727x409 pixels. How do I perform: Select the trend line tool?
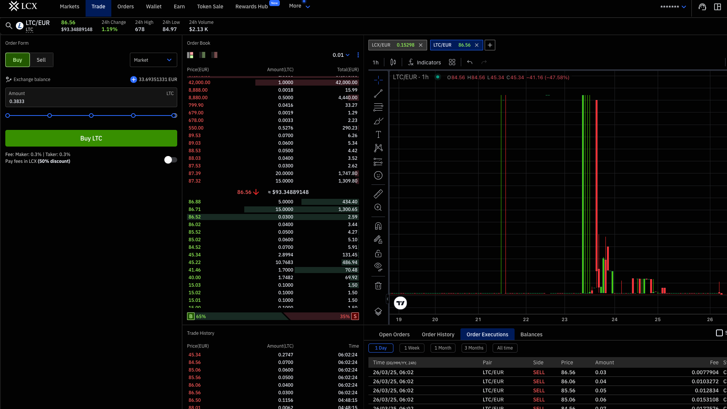tap(378, 94)
